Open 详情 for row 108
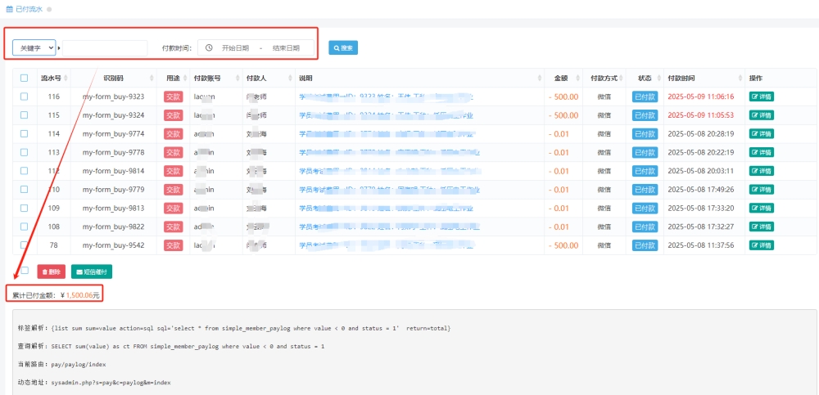The width and height of the screenshot is (819, 395). coord(761,227)
